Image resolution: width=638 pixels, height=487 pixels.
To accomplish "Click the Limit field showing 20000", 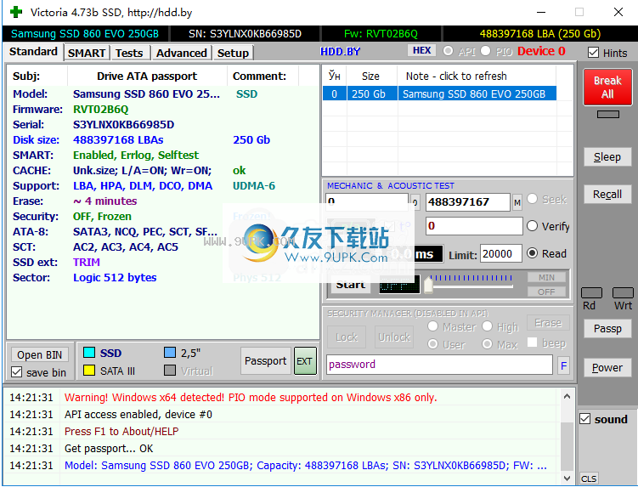I will click(x=501, y=253).
